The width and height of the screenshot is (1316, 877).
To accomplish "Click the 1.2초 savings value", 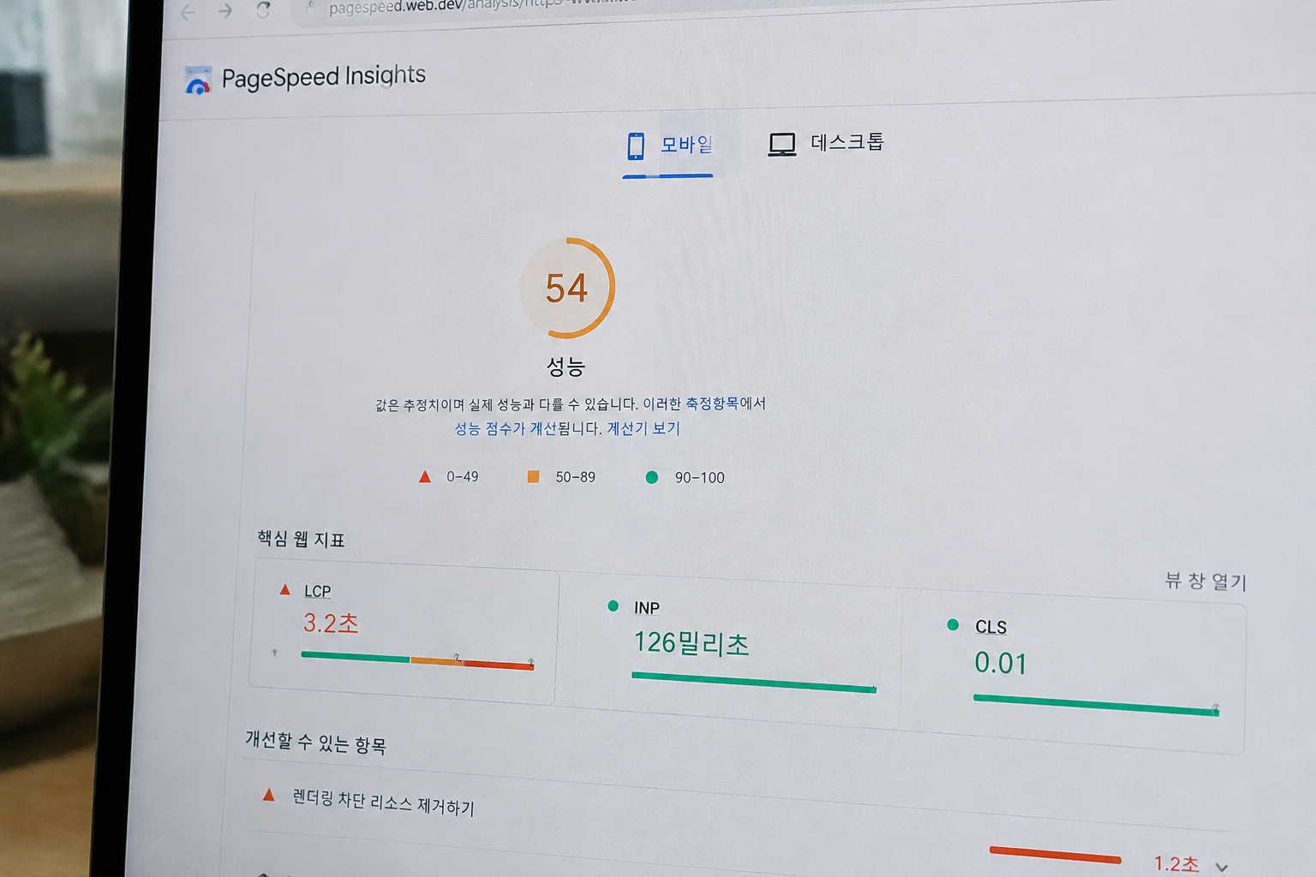I will (x=1176, y=864).
